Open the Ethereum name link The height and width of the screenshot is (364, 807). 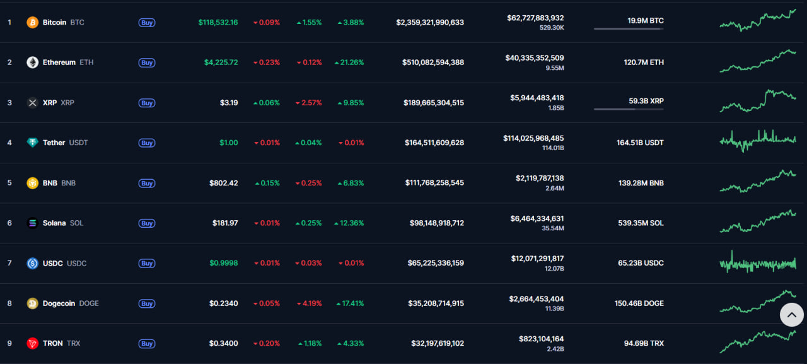[x=59, y=62]
